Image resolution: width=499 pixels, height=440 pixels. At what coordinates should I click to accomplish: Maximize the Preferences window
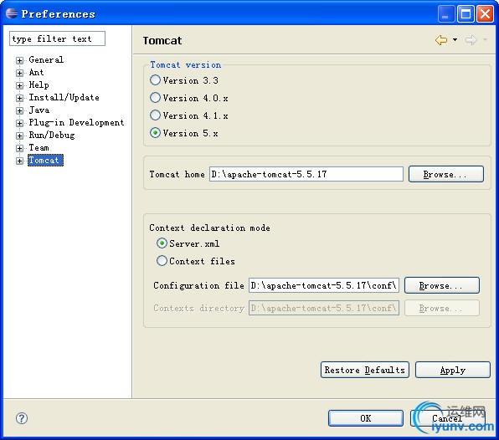pyautogui.click(x=466, y=14)
